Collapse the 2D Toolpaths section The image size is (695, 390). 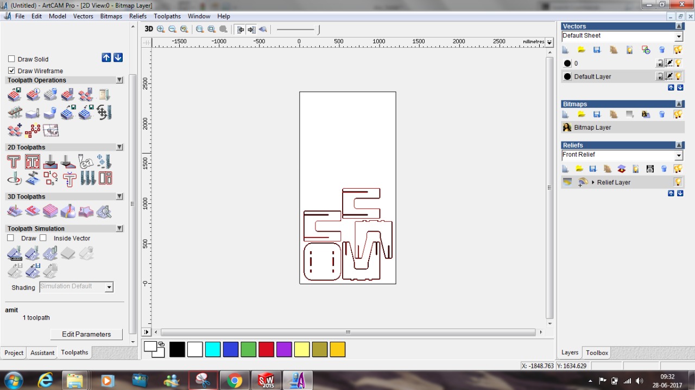click(119, 147)
